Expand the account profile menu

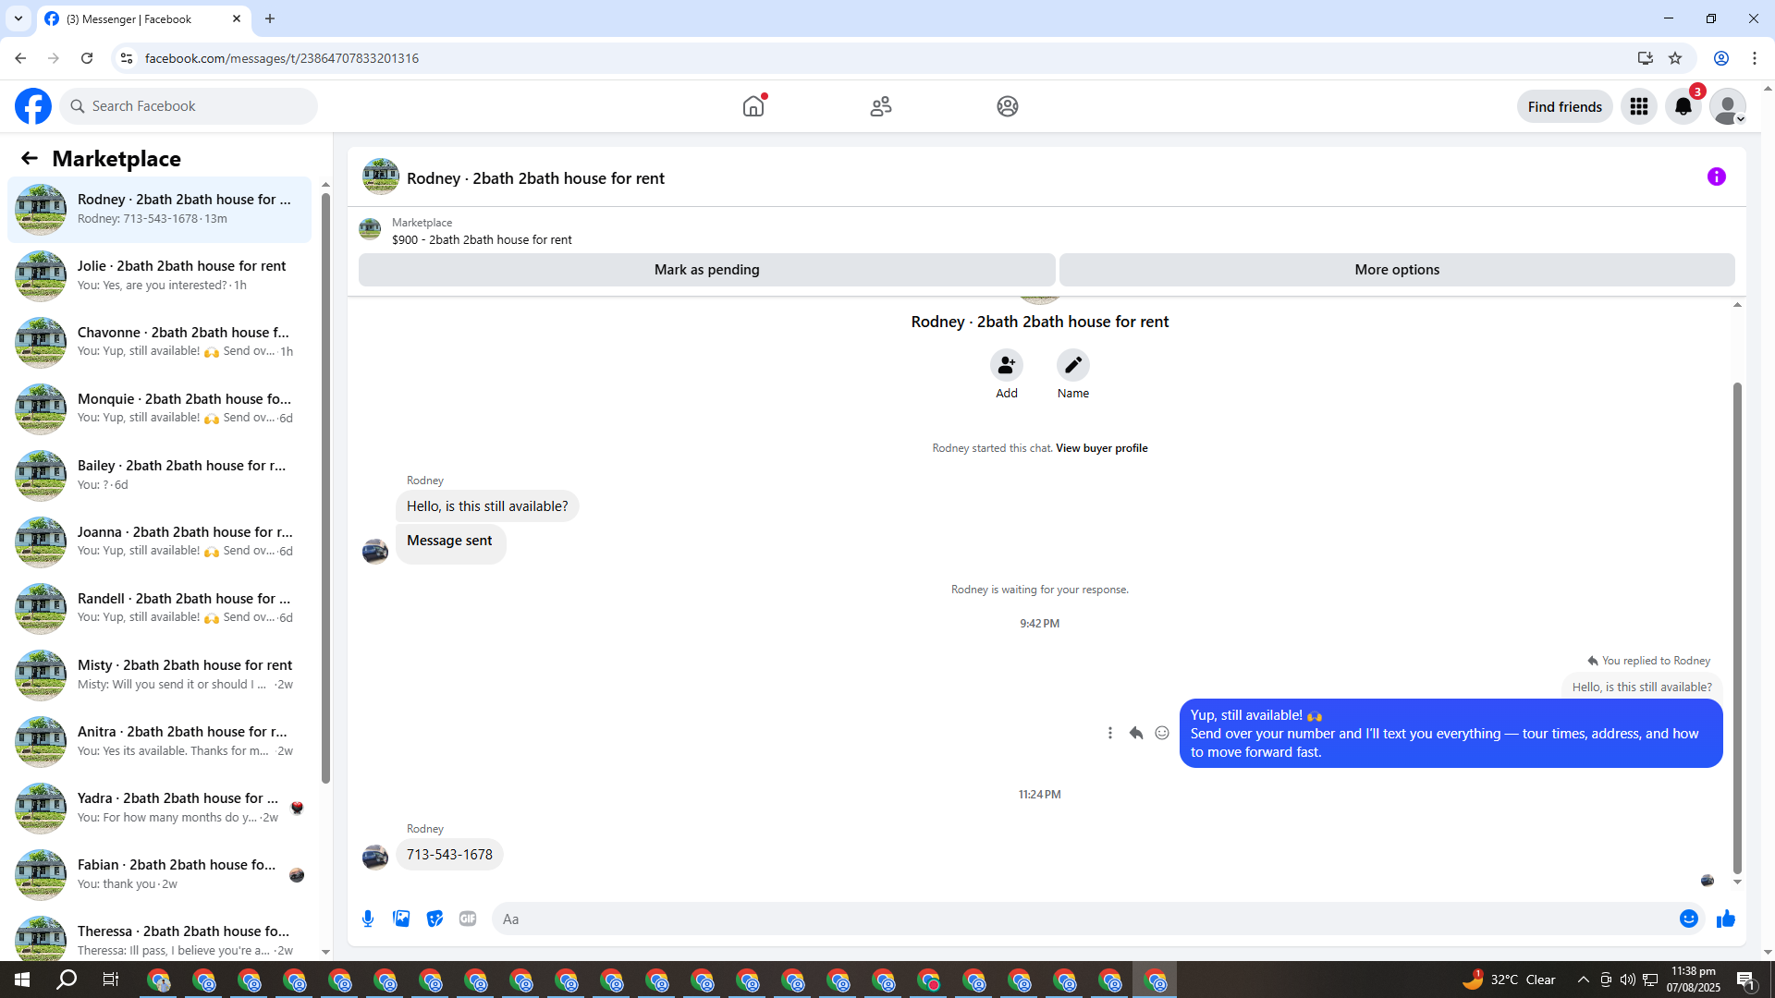pyautogui.click(x=1728, y=107)
